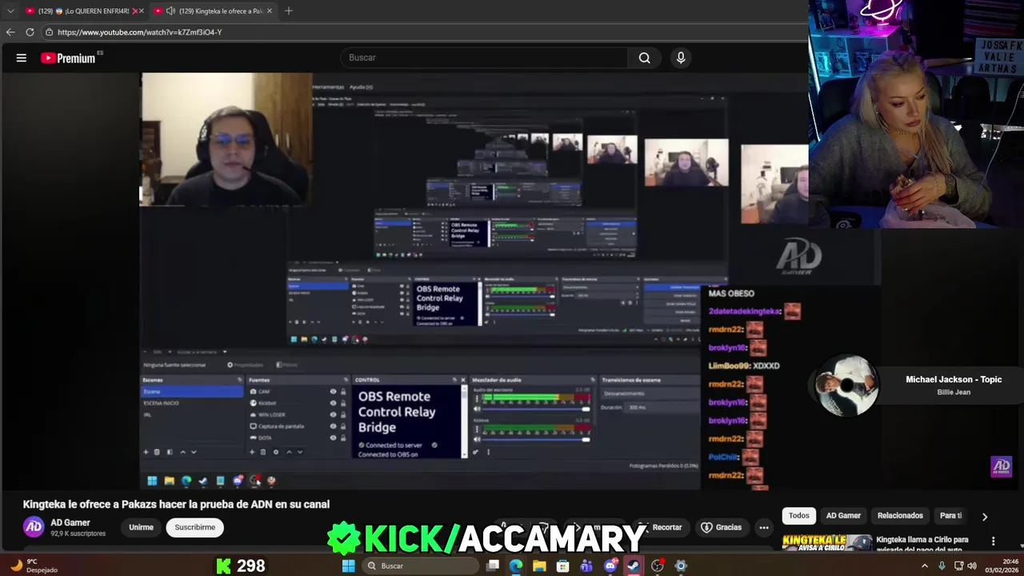Switch to the Lo QUIEREN ENFRI4R browser tab

pyautogui.click(x=83, y=11)
